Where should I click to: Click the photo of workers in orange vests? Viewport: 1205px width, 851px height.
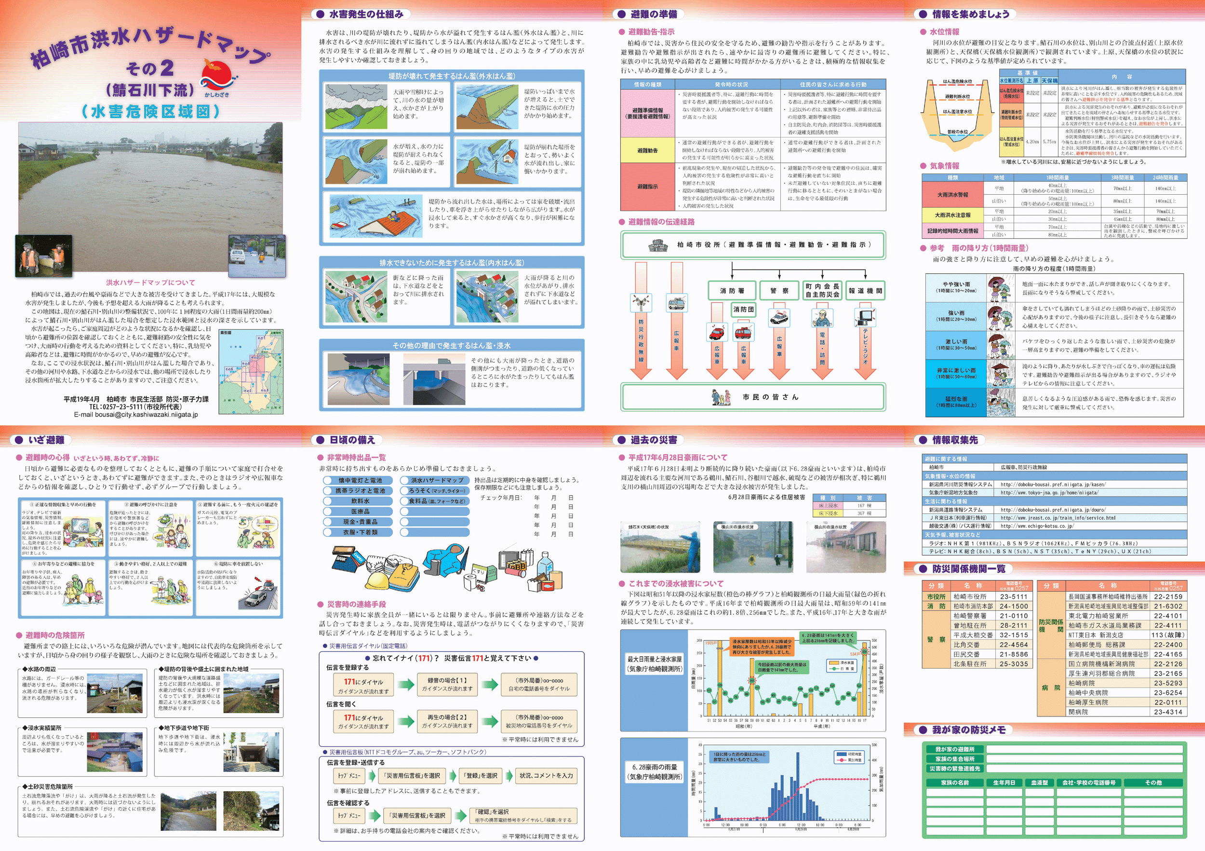[x=43, y=256]
